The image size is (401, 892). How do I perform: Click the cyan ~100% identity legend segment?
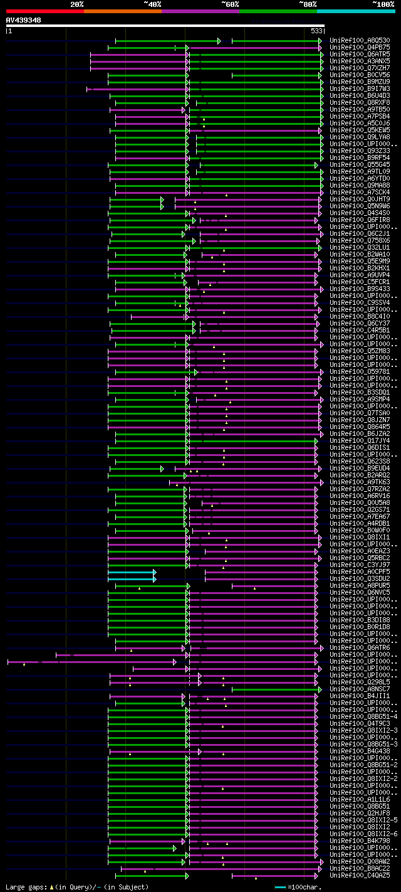355,11
